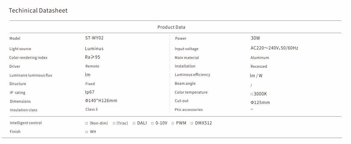The height and width of the screenshot is (144, 351).
Task: Tick the 3000K color temperature box
Action: click(x=252, y=94)
